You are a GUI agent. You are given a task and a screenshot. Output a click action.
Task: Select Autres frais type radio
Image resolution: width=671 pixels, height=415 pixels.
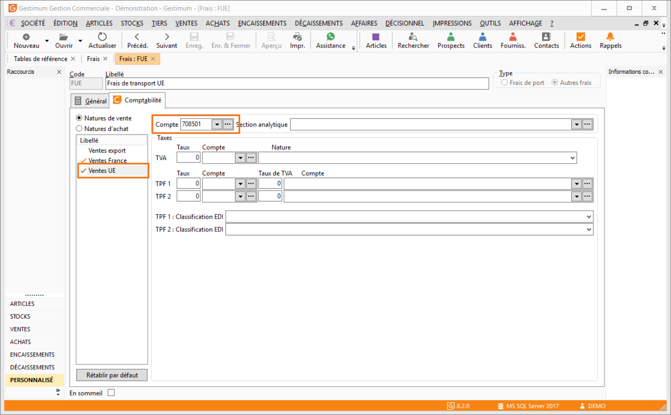click(555, 83)
